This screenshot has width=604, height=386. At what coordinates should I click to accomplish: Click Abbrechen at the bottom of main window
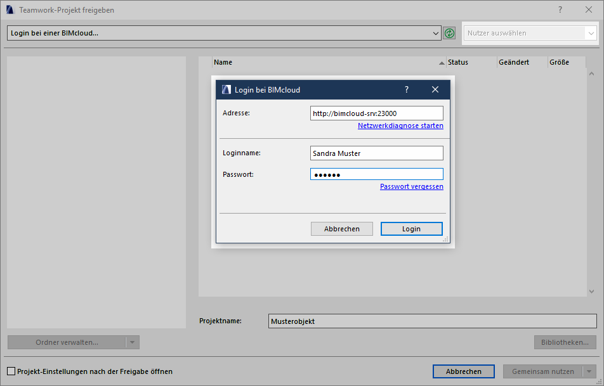[x=464, y=371]
